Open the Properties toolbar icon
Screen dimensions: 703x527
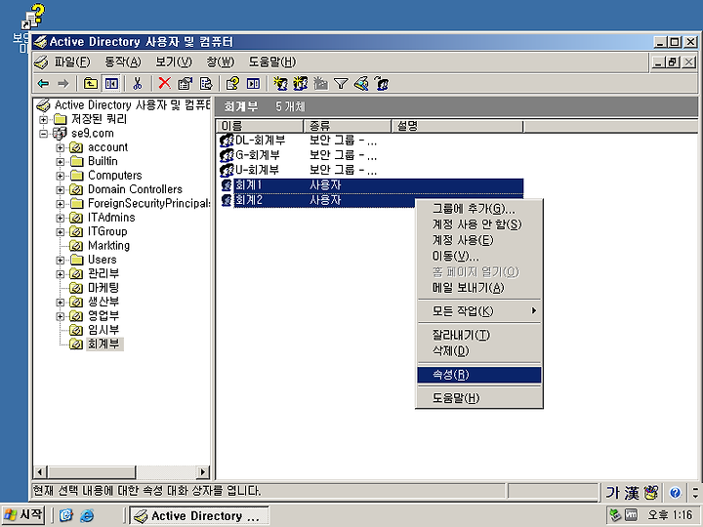coord(185,83)
